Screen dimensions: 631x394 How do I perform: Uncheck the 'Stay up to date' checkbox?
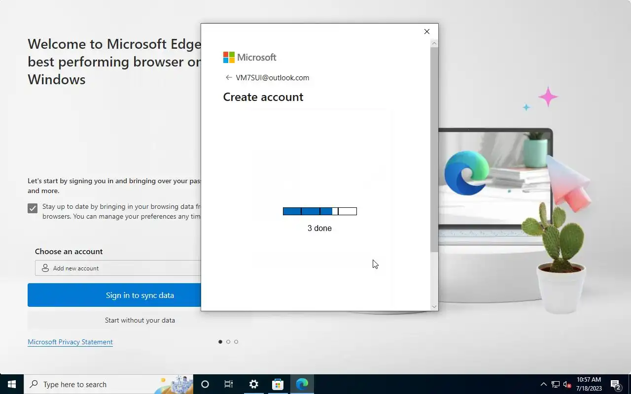point(33,208)
